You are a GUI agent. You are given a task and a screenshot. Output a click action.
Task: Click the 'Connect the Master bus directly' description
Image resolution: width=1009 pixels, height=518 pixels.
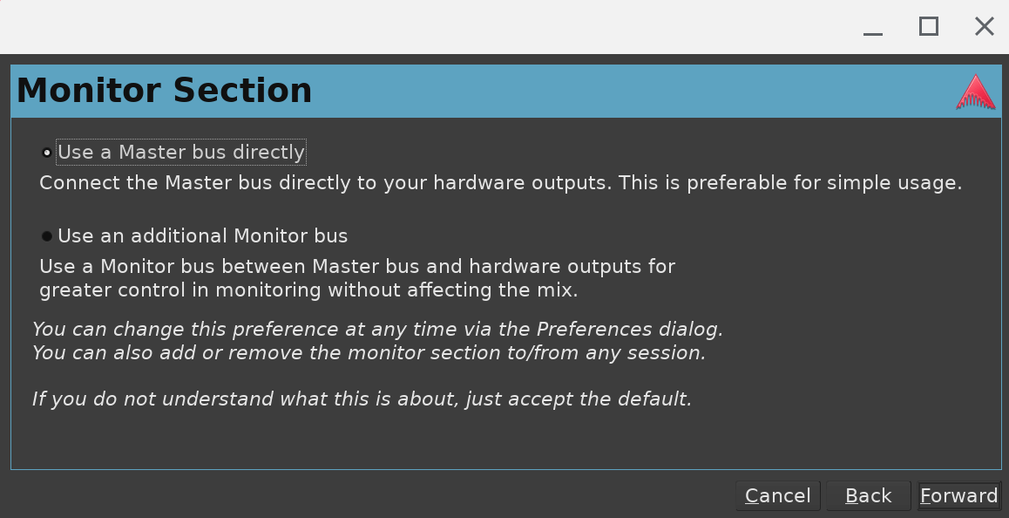[500, 183]
